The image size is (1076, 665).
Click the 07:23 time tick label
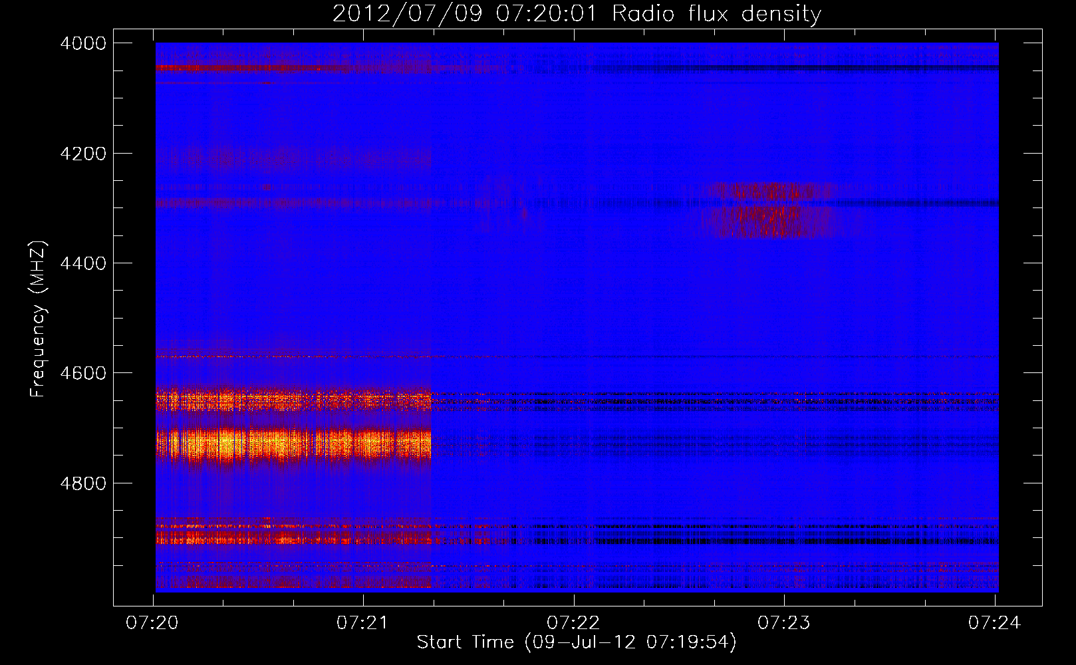(785, 623)
